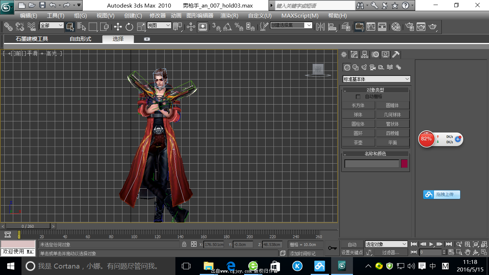Expand the ribbon minimize dropdown arrow
The width and height of the screenshot is (489, 275).
tap(147, 39)
